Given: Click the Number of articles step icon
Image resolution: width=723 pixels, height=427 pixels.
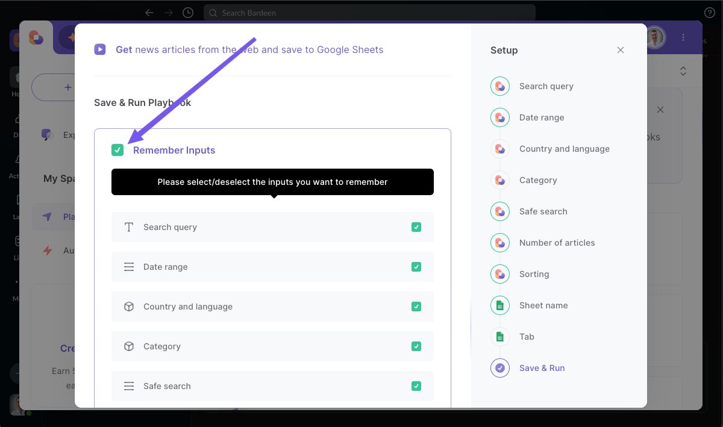Looking at the screenshot, I should [x=500, y=243].
